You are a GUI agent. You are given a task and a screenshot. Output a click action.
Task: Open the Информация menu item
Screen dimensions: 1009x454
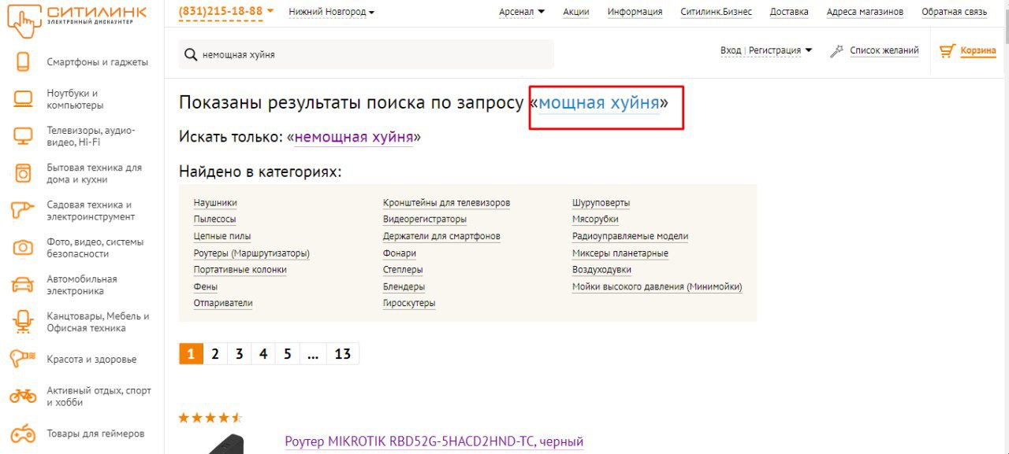[635, 12]
